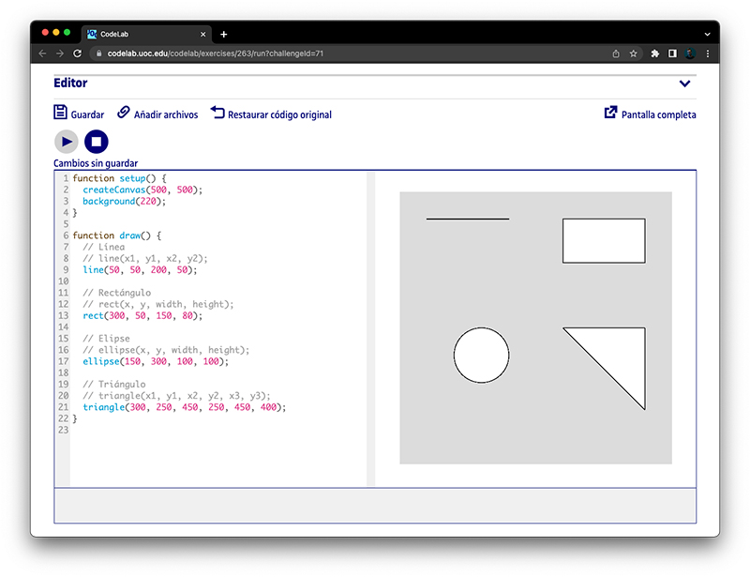Click the drawn triangle on the canvas

coord(620,354)
